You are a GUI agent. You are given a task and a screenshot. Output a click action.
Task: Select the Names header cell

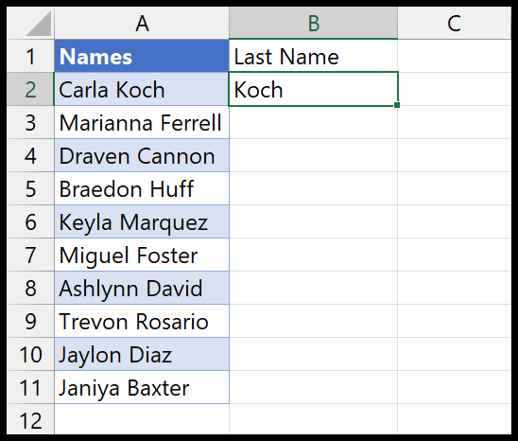point(142,56)
